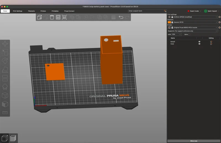Select the Paint-on fuzzy skin tool
The height and width of the screenshot is (143, 221).
[x=5, y=104]
